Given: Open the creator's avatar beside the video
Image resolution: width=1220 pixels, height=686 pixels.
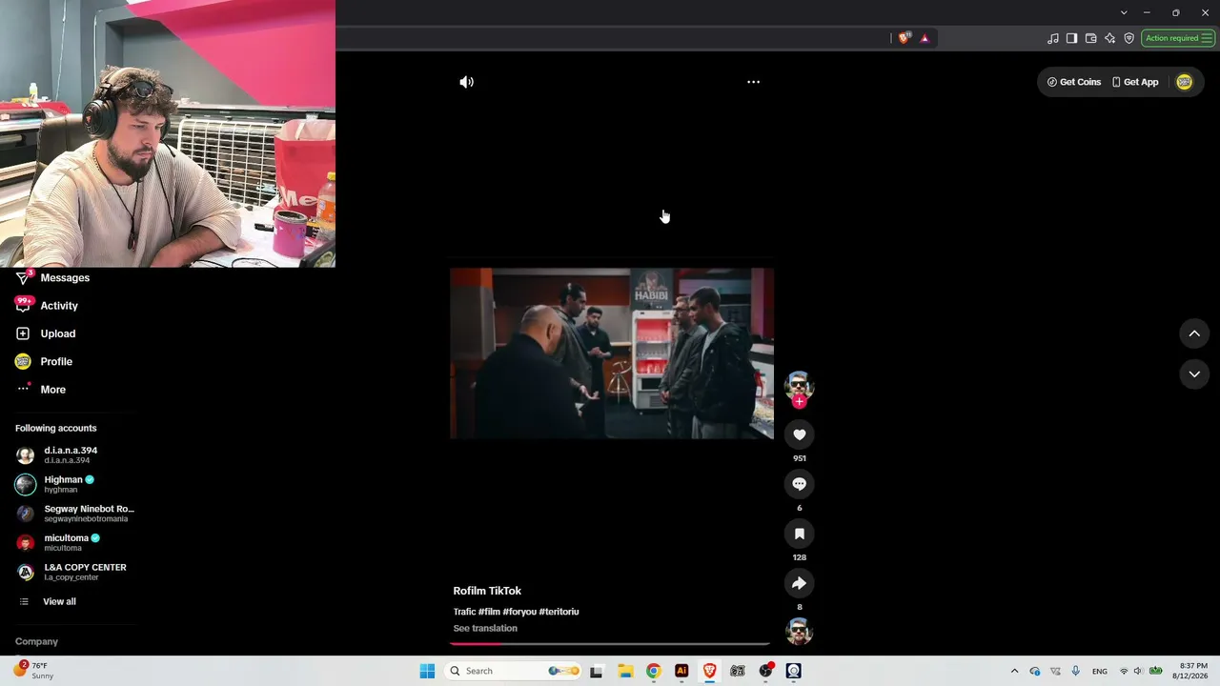Looking at the screenshot, I should tap(799, 384).
